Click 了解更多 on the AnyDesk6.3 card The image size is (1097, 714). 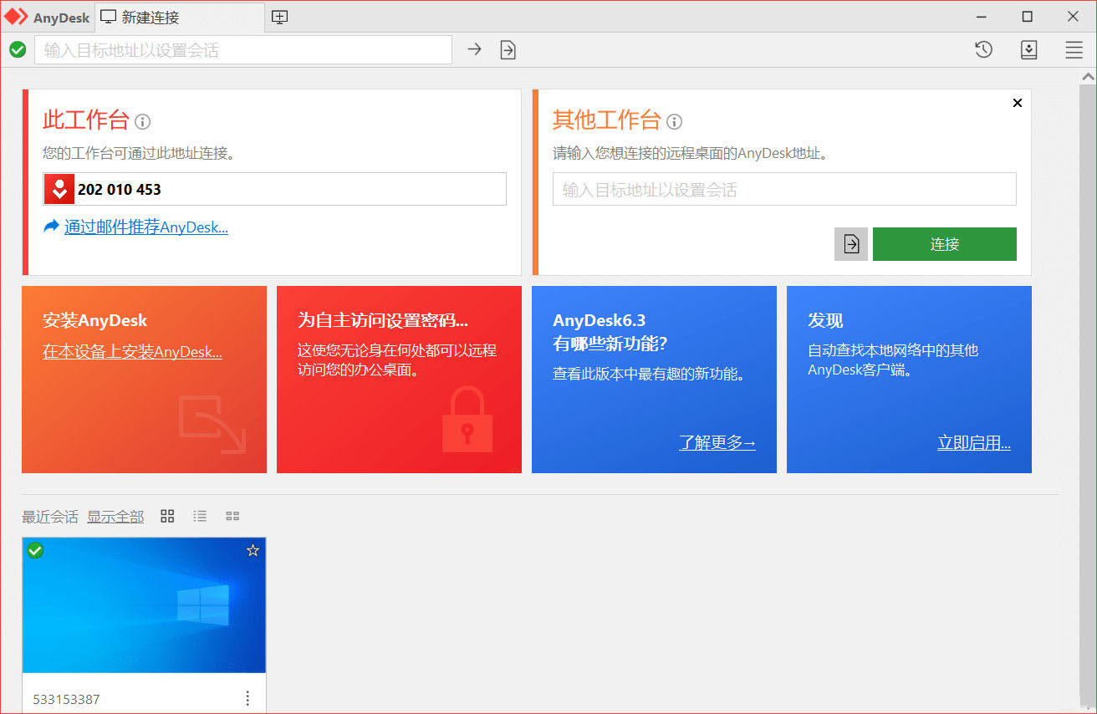tap(717, 443)
